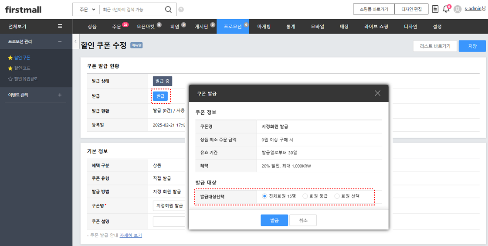Open the 프로모션 top menu

coord(233,27)
